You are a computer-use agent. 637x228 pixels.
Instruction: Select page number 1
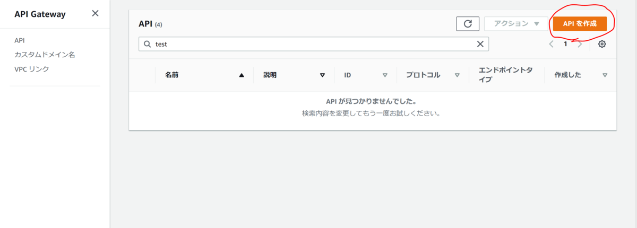(565, 44)
